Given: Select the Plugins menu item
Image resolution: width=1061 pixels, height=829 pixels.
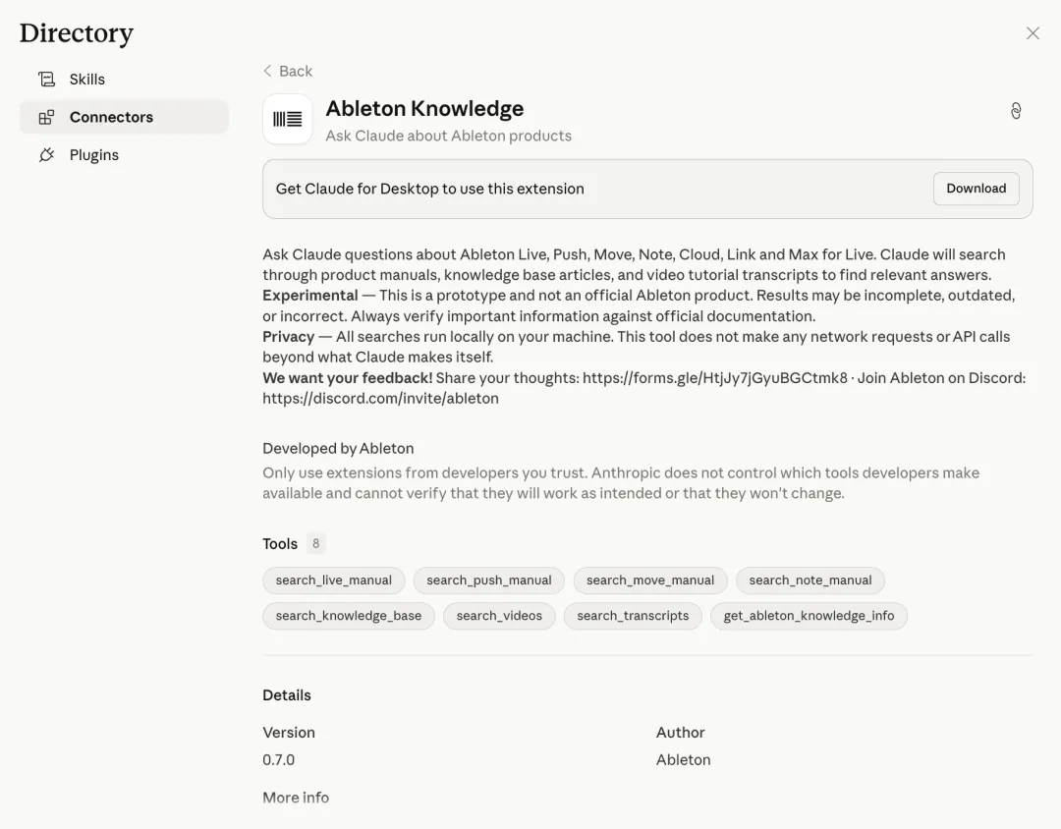Looking at the screenshot, I should click(x=94, y=155).
